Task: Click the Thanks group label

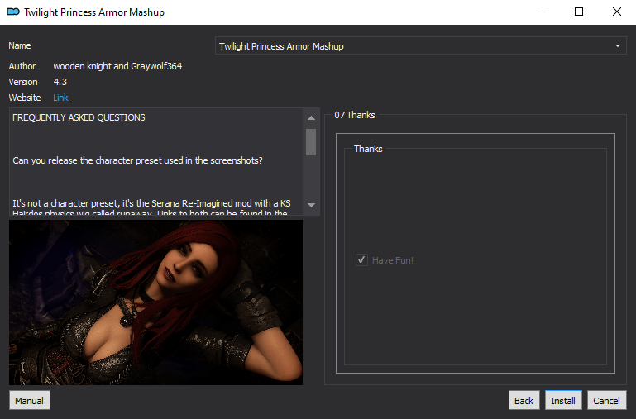Action: (x=368, y=149)
